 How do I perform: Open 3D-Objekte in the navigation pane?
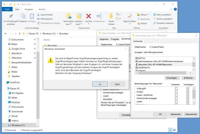pos(16,93)
